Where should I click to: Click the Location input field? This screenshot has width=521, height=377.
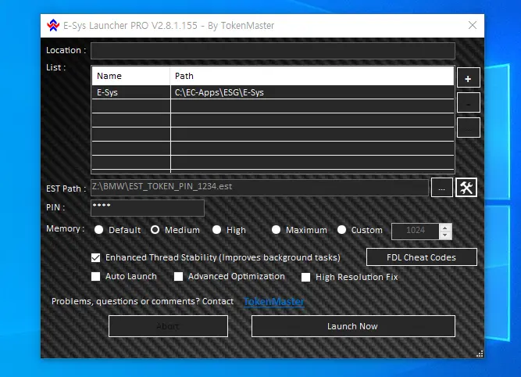tap(273, 51)
